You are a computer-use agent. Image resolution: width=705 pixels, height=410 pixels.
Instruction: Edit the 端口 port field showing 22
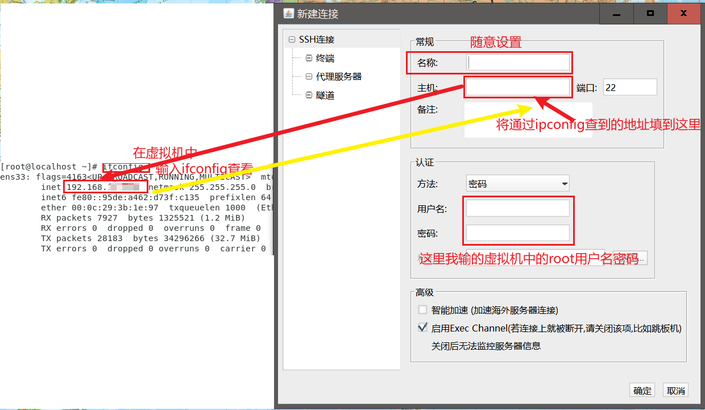pos(630,87)
